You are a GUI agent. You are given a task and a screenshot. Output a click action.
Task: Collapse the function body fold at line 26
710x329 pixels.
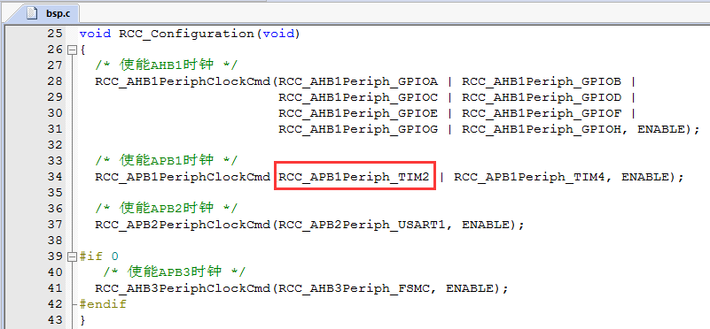tap(72, 50)
